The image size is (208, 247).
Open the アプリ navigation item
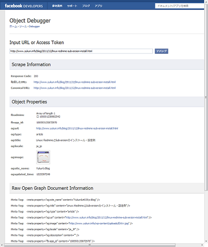[x=98, y=6]
